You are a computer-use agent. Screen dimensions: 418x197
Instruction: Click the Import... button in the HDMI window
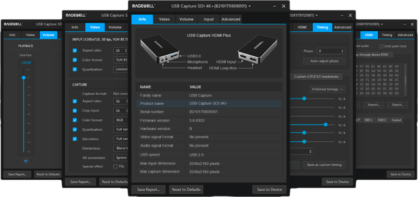pyautogui.click(x=374, y=105)
